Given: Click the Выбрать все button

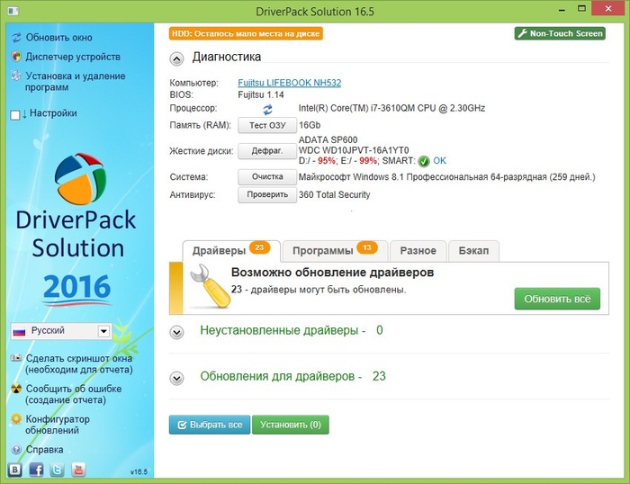Looking at the screenshot, I should tap(209, 424).
